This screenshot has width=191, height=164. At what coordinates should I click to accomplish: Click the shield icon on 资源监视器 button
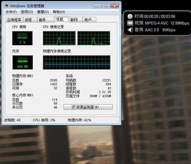(73, 107)
